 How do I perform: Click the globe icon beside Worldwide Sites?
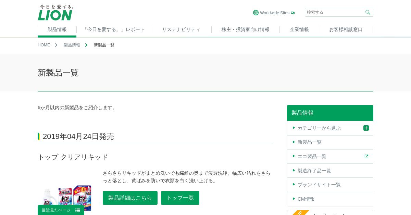click(x=256, y=13)
